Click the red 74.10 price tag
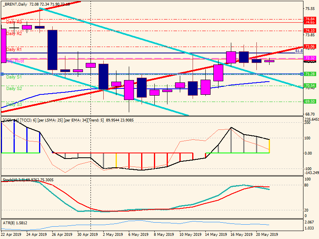 (310, 31)
